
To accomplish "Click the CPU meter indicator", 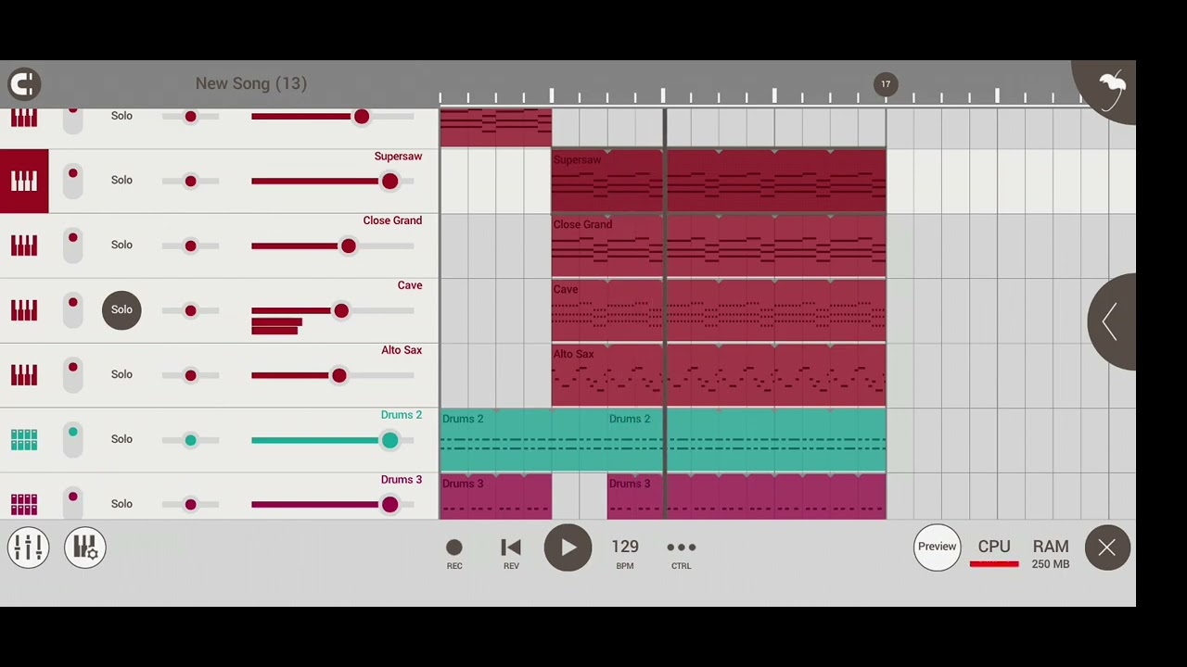I will point(994,553).
